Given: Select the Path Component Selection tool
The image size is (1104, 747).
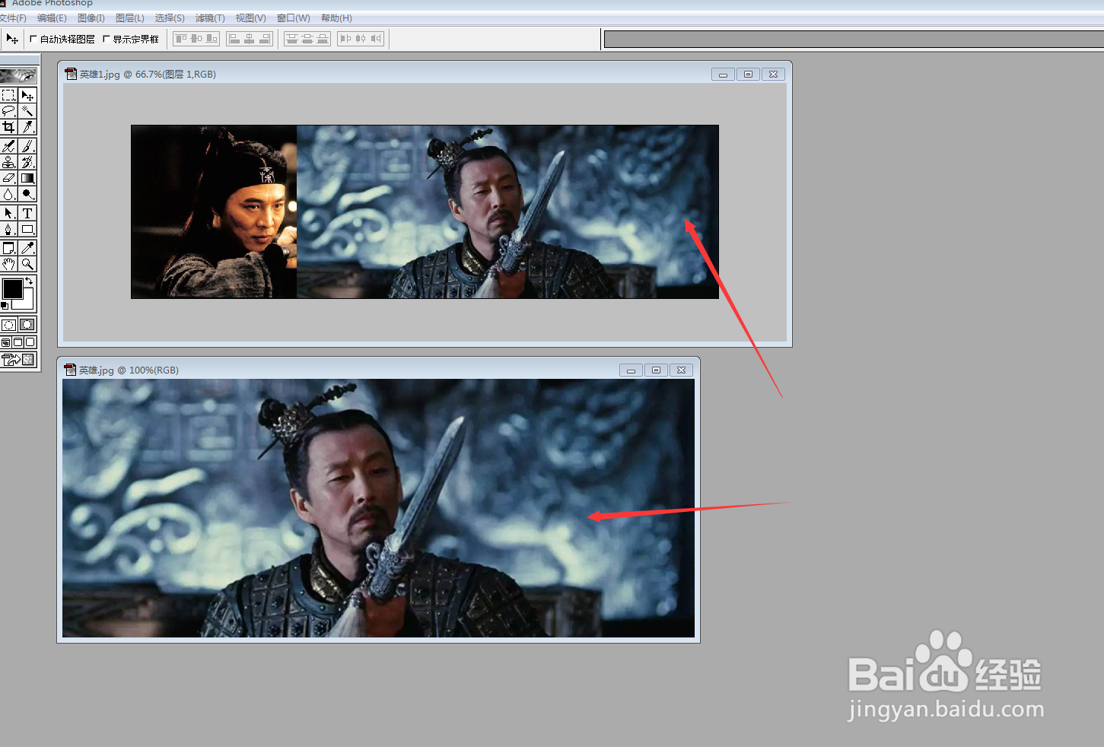Looking at the screenshot, I should (8, 213).
